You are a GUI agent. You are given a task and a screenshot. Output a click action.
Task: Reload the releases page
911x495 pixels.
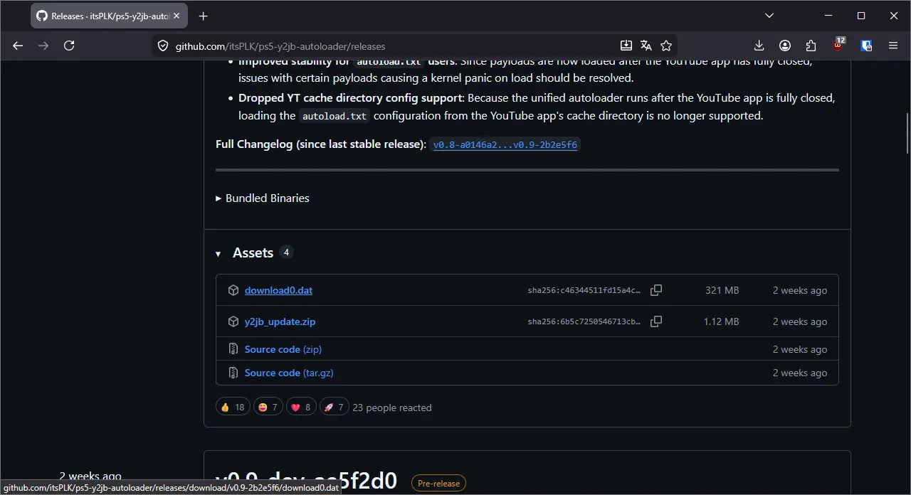[x=69, y=46]
